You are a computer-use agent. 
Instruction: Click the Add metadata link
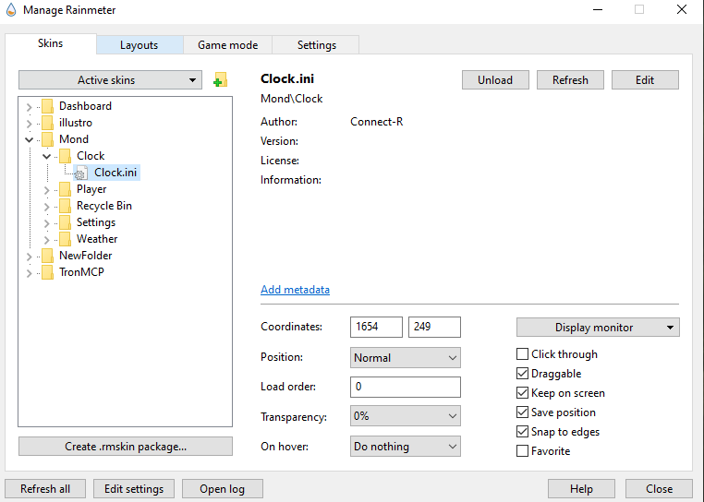click(295, 290)
